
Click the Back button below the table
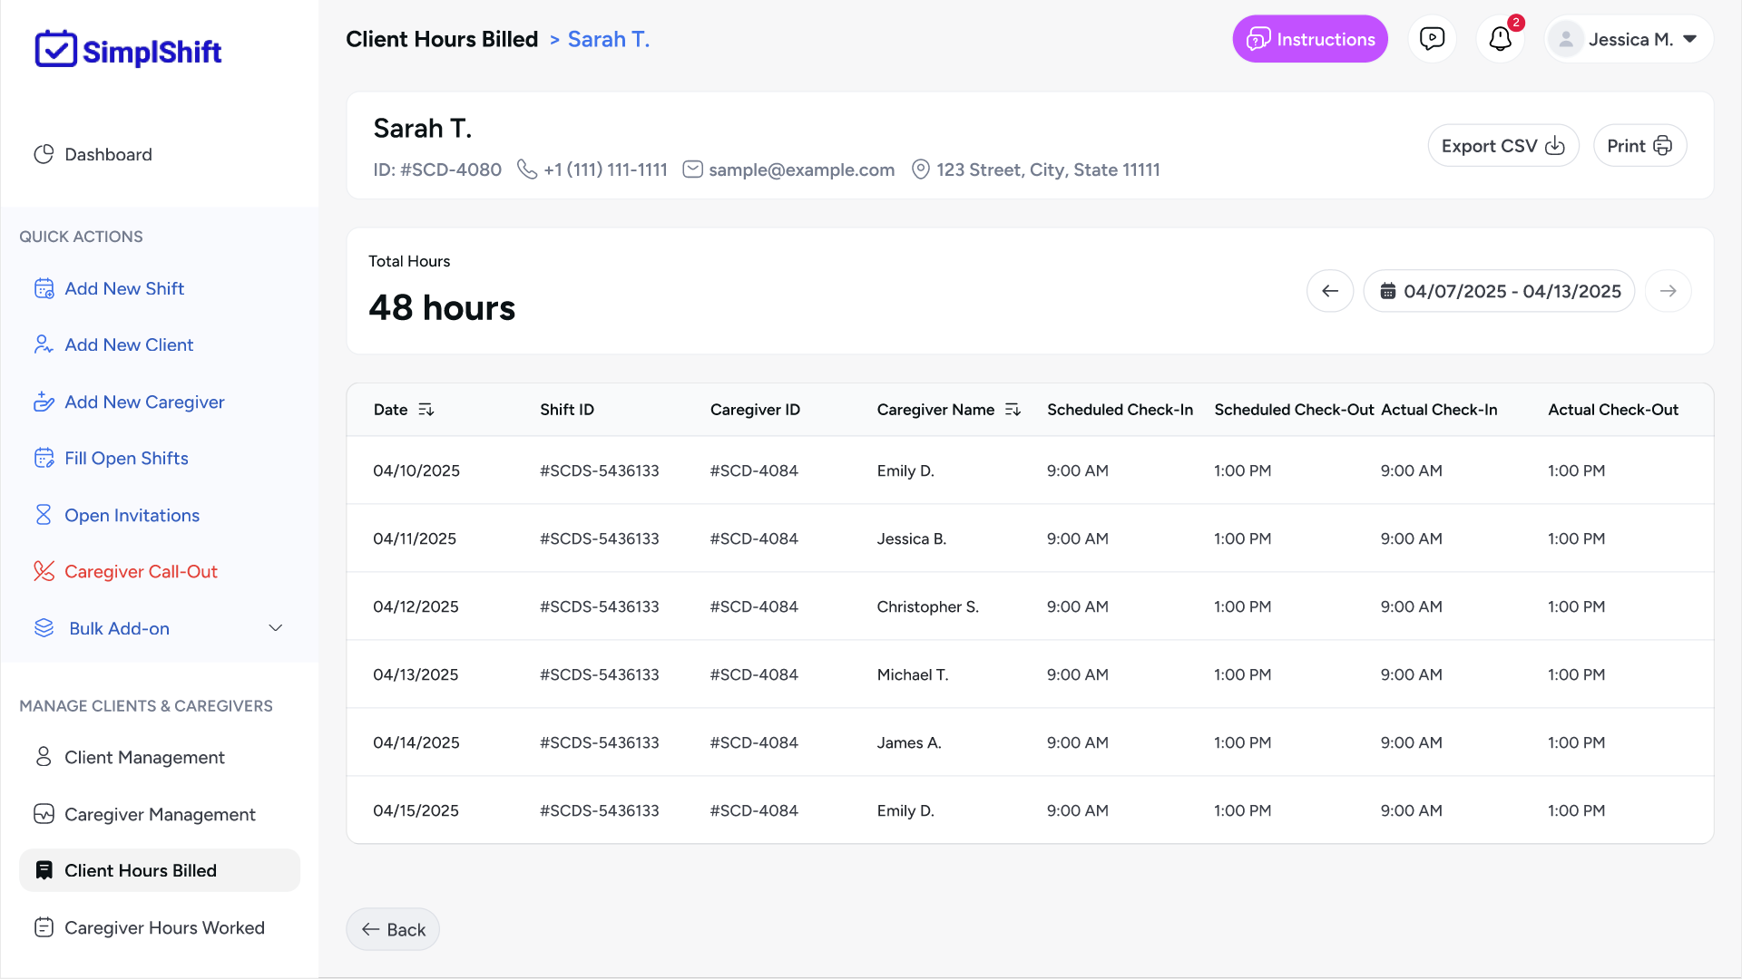pos(392,928)
